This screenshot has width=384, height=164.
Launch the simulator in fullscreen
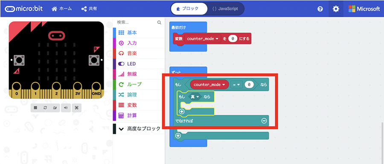(77, 107)
